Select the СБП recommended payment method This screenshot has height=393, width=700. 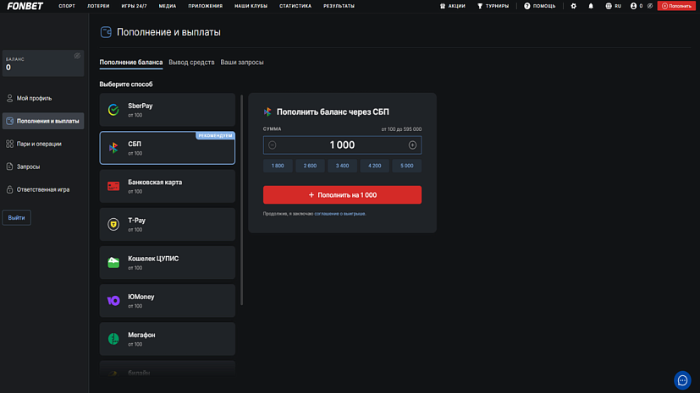(x=167, y=148)
